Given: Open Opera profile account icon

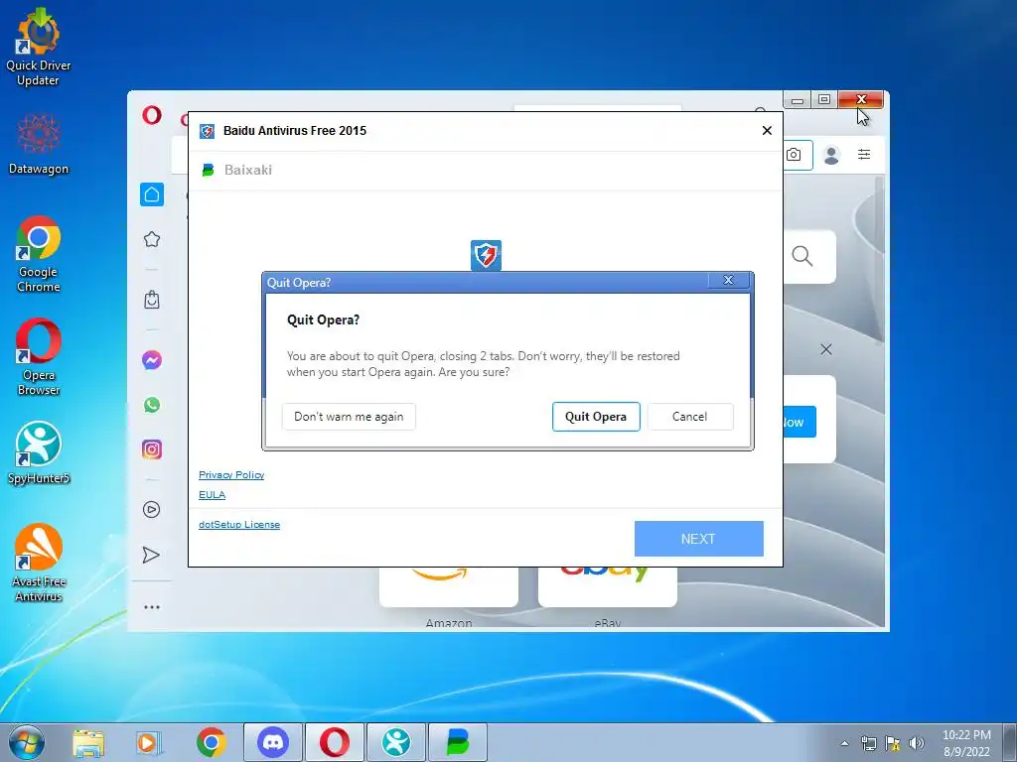Looking at the screenshot, I should click(x=831, y=155).
